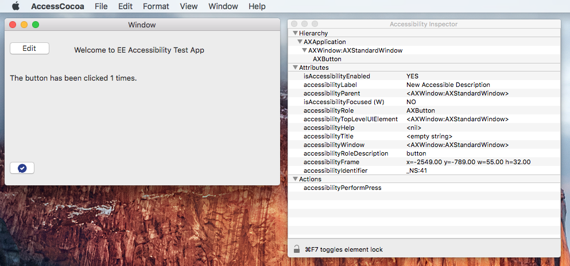Select the accessibilityTopLevelUIElement attribute
Screen dimensions: 570x266
point(351,119)
